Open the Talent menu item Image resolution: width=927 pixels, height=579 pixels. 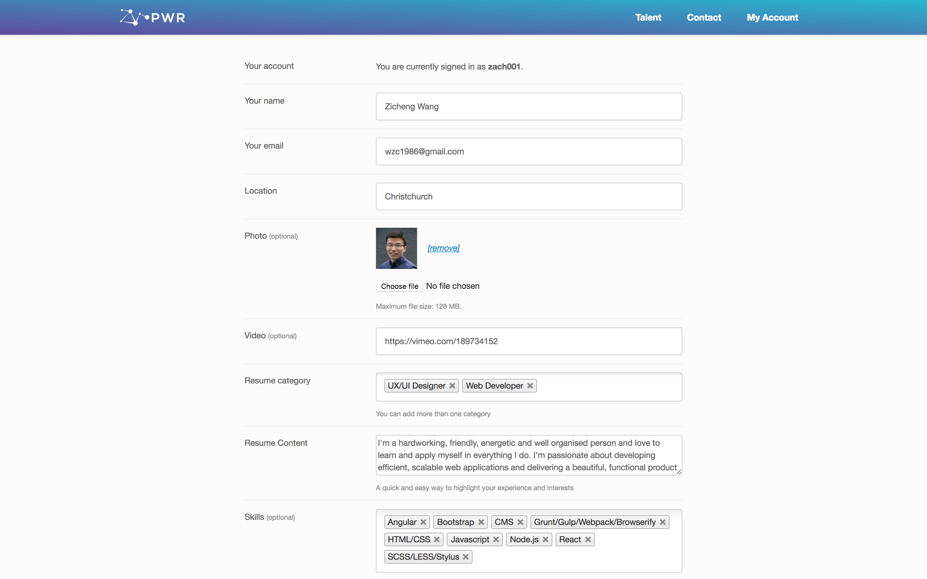tap(648, 17)
